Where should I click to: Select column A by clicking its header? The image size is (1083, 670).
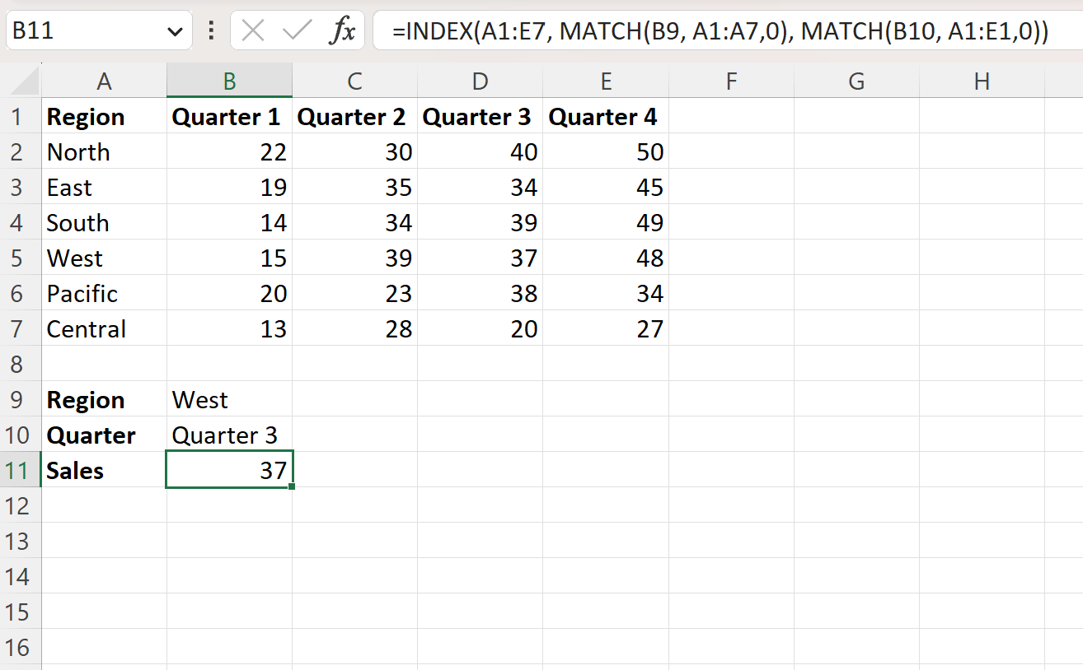click(104, 81)
